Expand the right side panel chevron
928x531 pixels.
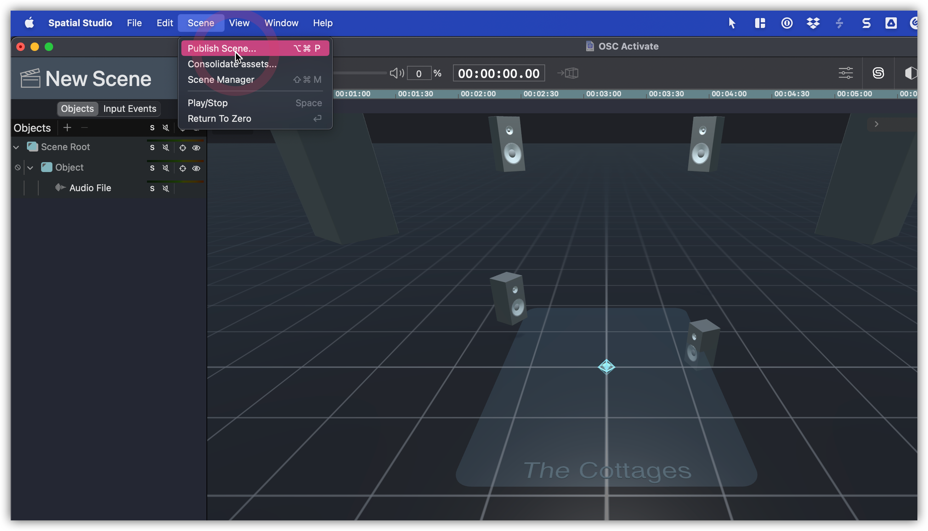[x=876, y=124]
